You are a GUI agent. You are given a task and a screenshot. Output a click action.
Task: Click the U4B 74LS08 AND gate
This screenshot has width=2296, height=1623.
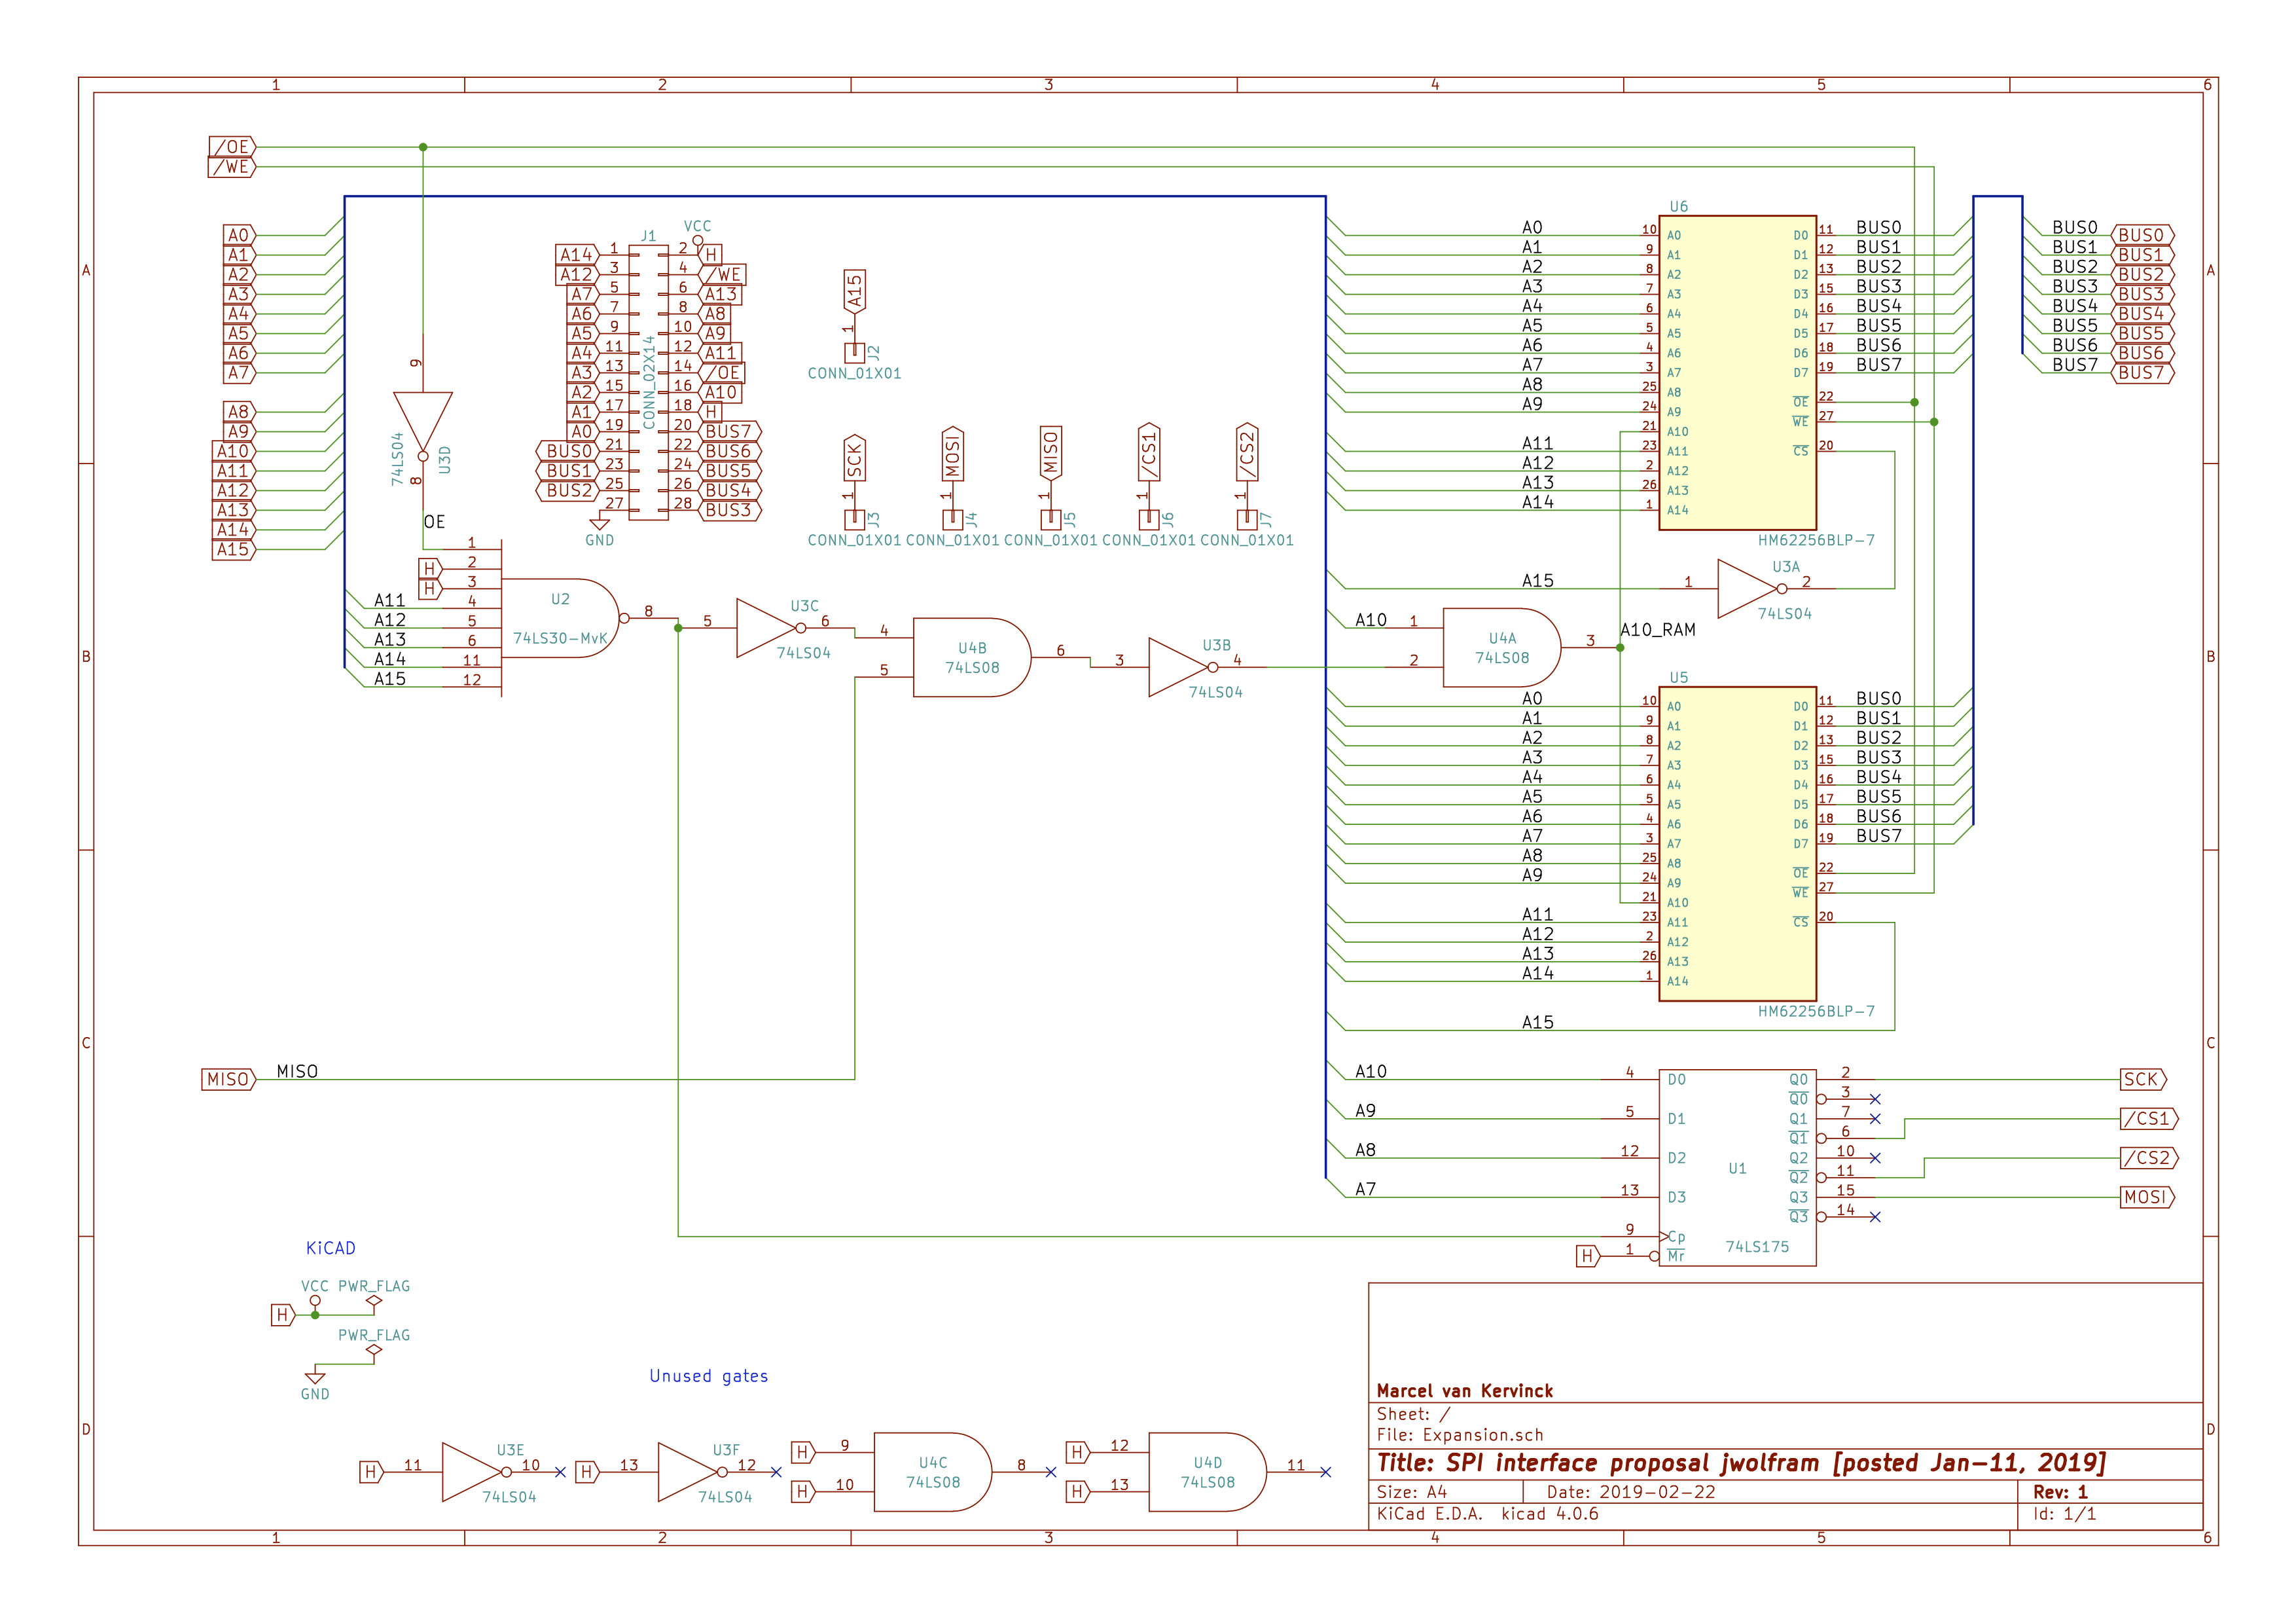[972, 657]
